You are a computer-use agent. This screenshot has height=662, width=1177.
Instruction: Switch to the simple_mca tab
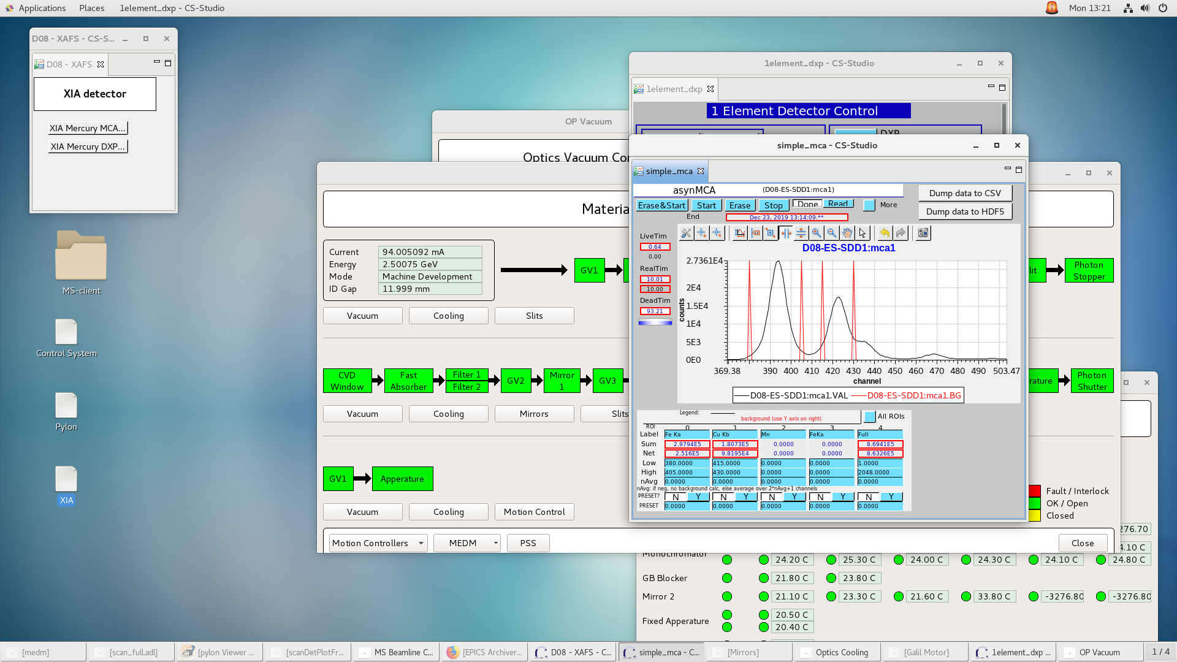click(669, 171)
